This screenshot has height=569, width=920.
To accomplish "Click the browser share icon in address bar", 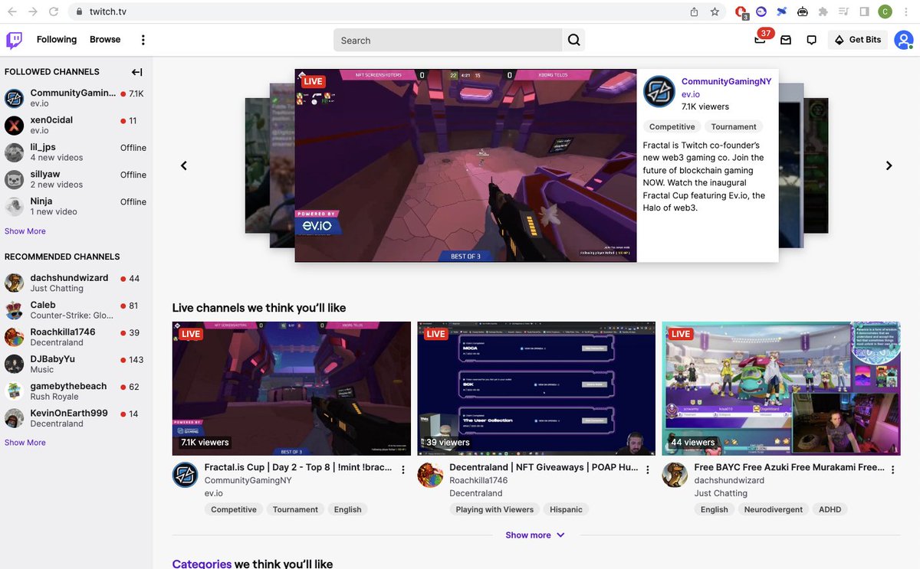I will pyautogui.click(x=694, y=11).
